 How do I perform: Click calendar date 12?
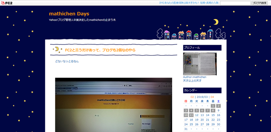[197, 115]
